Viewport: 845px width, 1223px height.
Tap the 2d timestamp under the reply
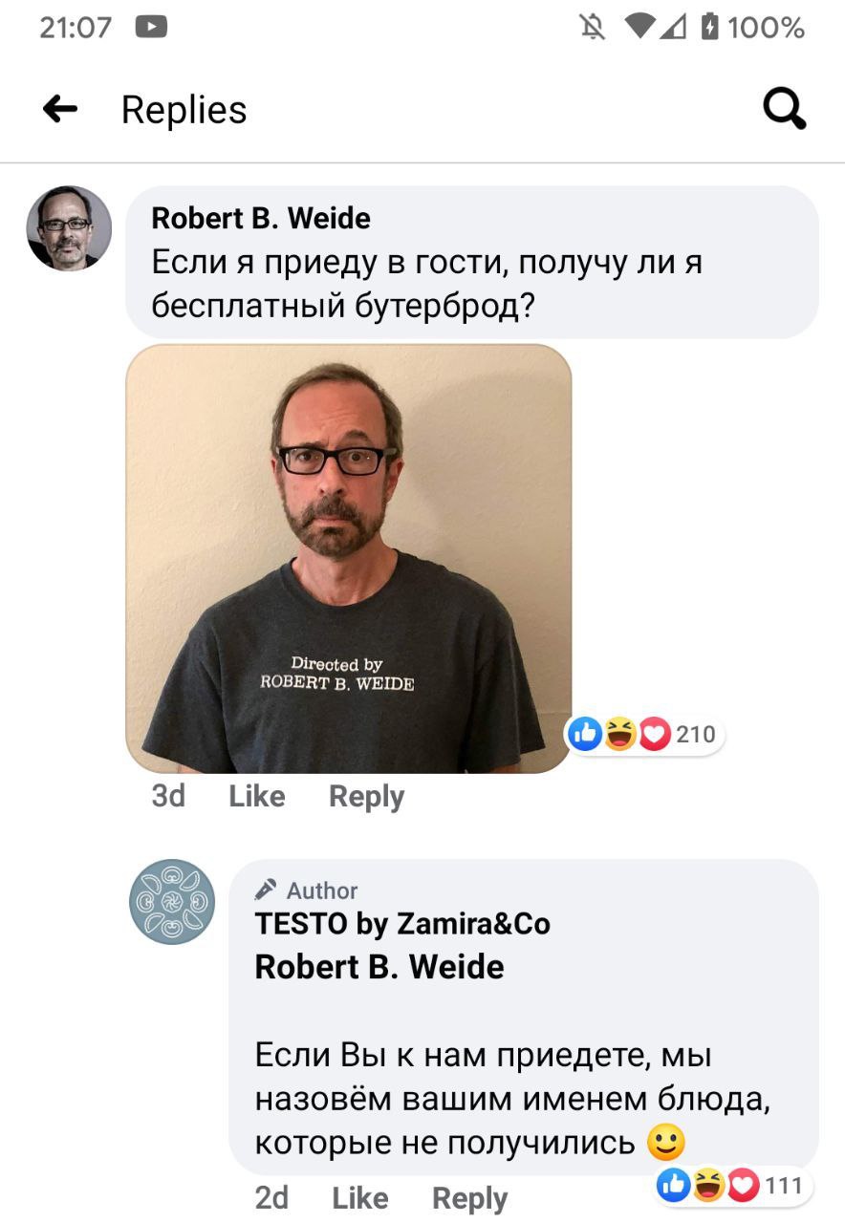(x=271, y=1198)
